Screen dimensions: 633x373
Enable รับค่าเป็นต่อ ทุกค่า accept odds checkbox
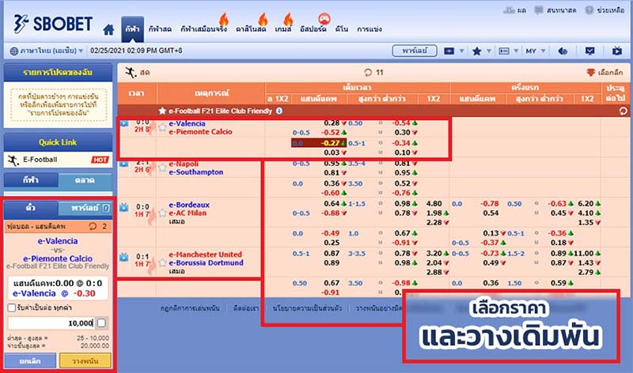12,307
